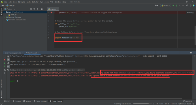The height and width of the screenshot is (105, 196).
Task: Click the 4 spaces indent indicator
Action: (x=174, y=104)
